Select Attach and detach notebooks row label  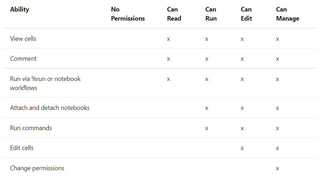[50, 108]
